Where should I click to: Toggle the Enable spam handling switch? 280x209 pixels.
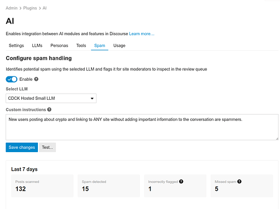pos(12,79)
